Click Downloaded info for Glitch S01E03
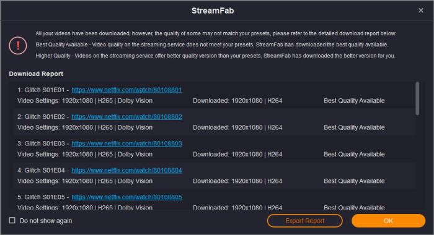 237,155
